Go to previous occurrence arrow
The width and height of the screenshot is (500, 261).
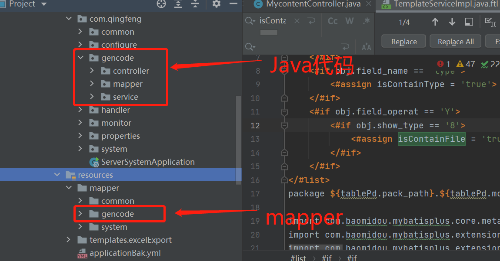[435, 22]
